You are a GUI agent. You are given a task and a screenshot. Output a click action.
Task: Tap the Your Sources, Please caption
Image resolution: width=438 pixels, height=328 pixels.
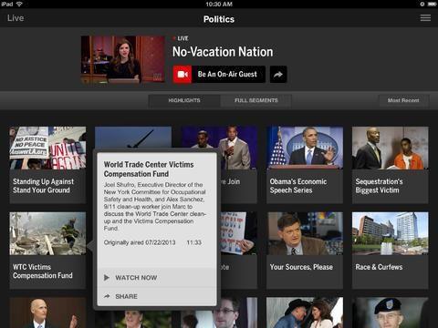click(x=301, y=267)
